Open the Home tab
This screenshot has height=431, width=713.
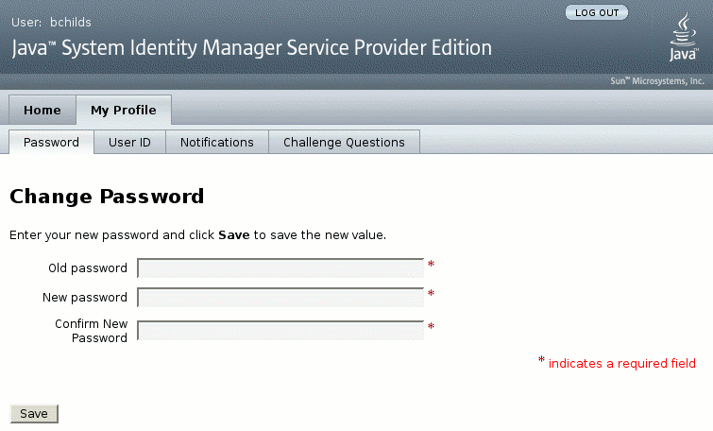click(42, 111)
